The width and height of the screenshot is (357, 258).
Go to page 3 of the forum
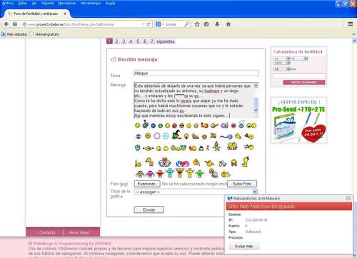(x=124, y=41)
